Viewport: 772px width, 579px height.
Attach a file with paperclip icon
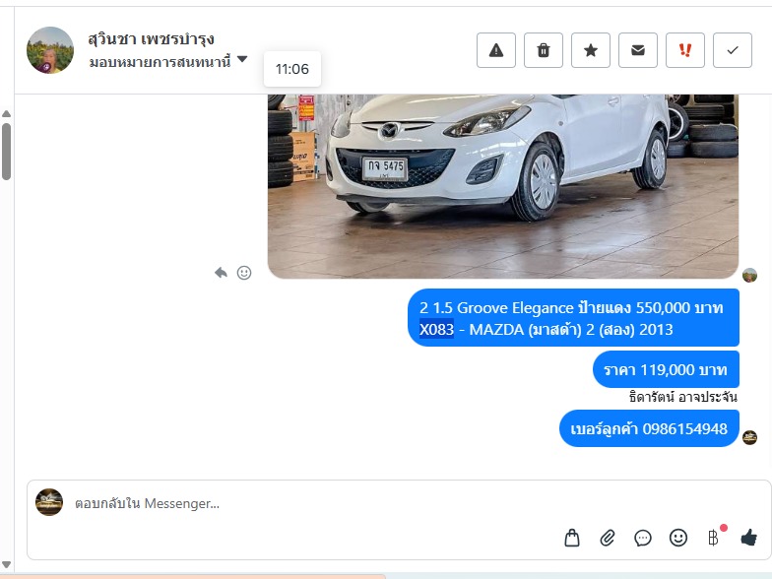tap(608, 538)
